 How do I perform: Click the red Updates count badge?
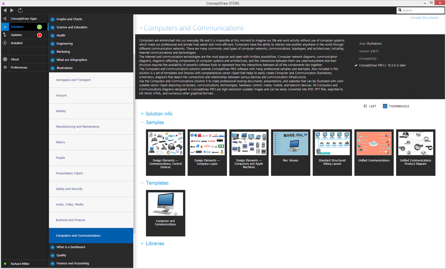click(x=39, y=35)
